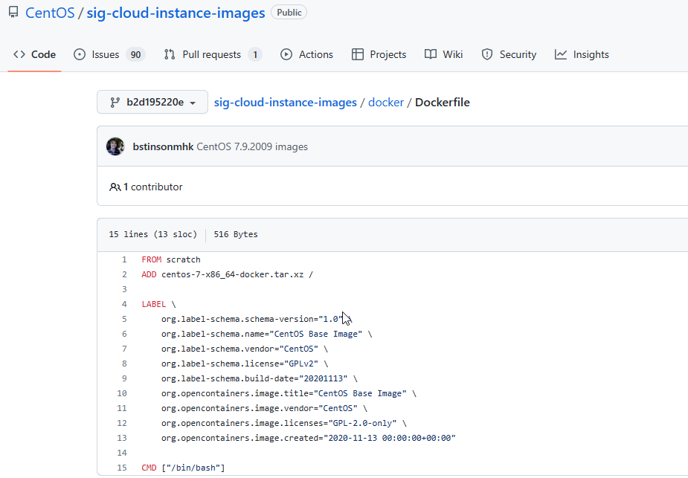Open the CentOS 7.9.2009 images commit message
Viewport: 688px width, 478px height.
click(252, 146)
